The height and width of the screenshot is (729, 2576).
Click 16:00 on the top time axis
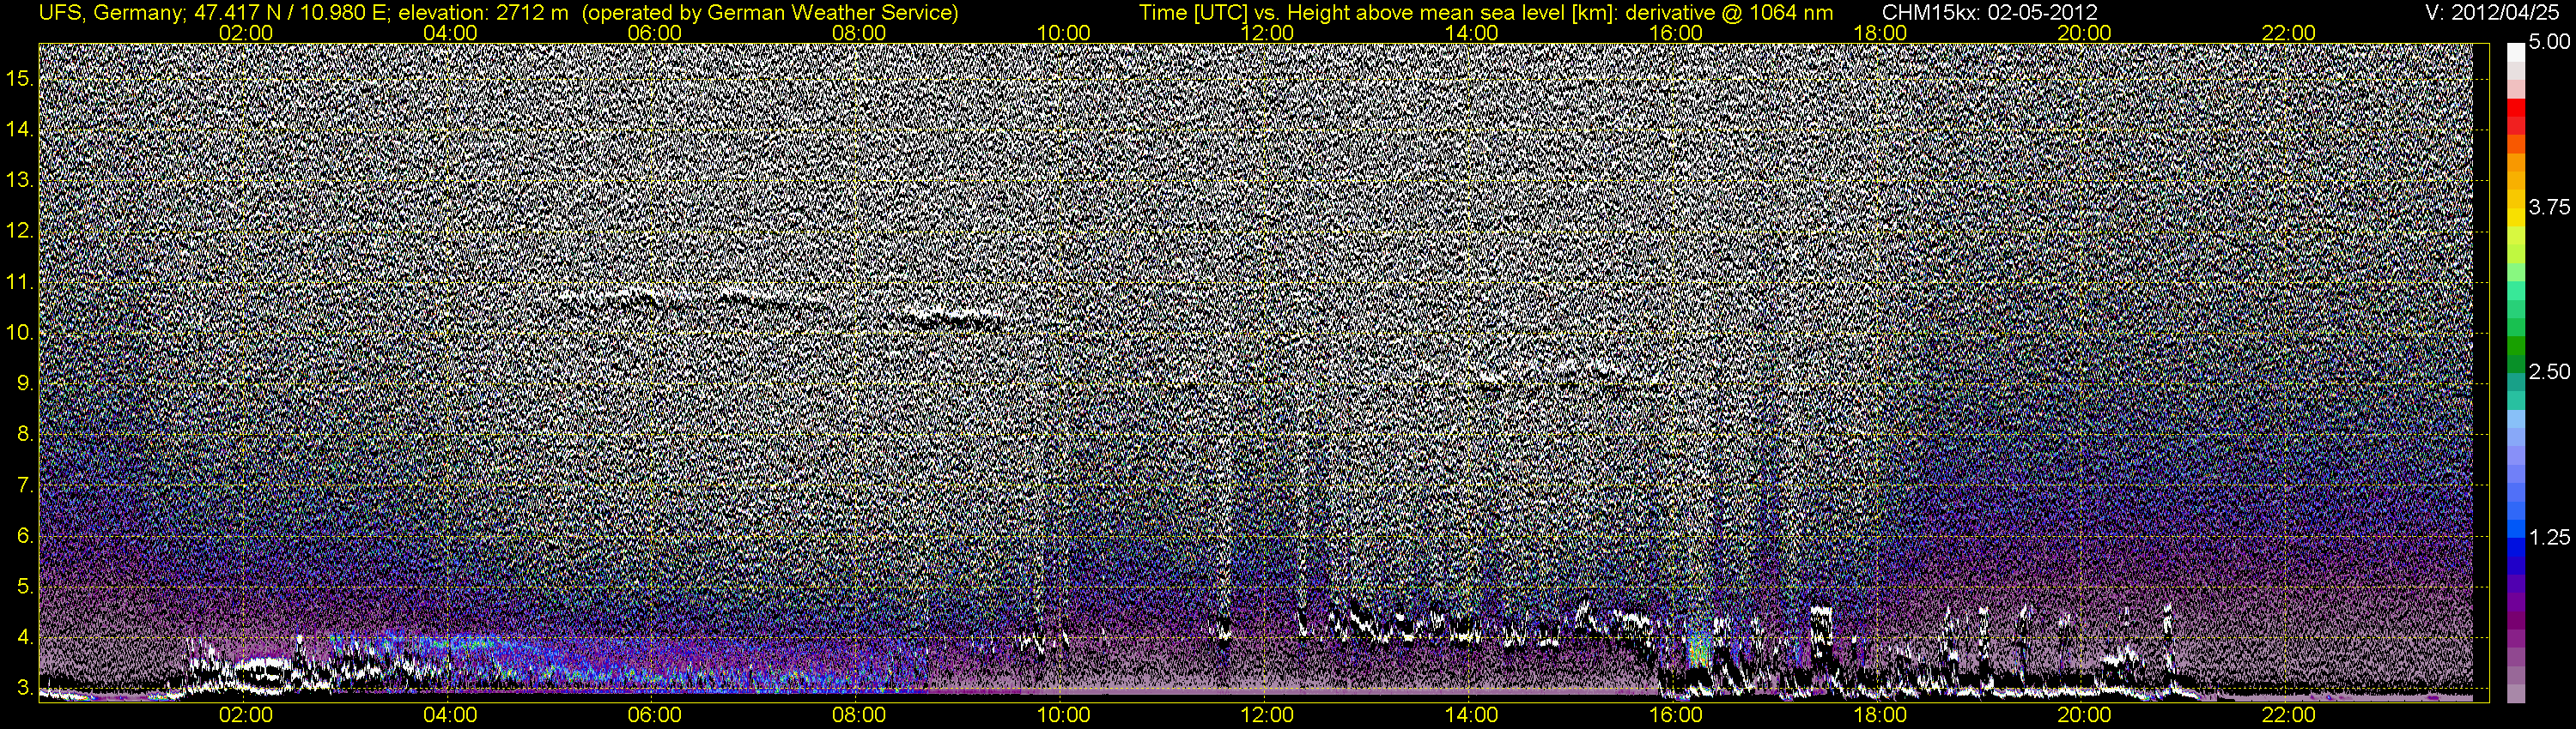1676,33
